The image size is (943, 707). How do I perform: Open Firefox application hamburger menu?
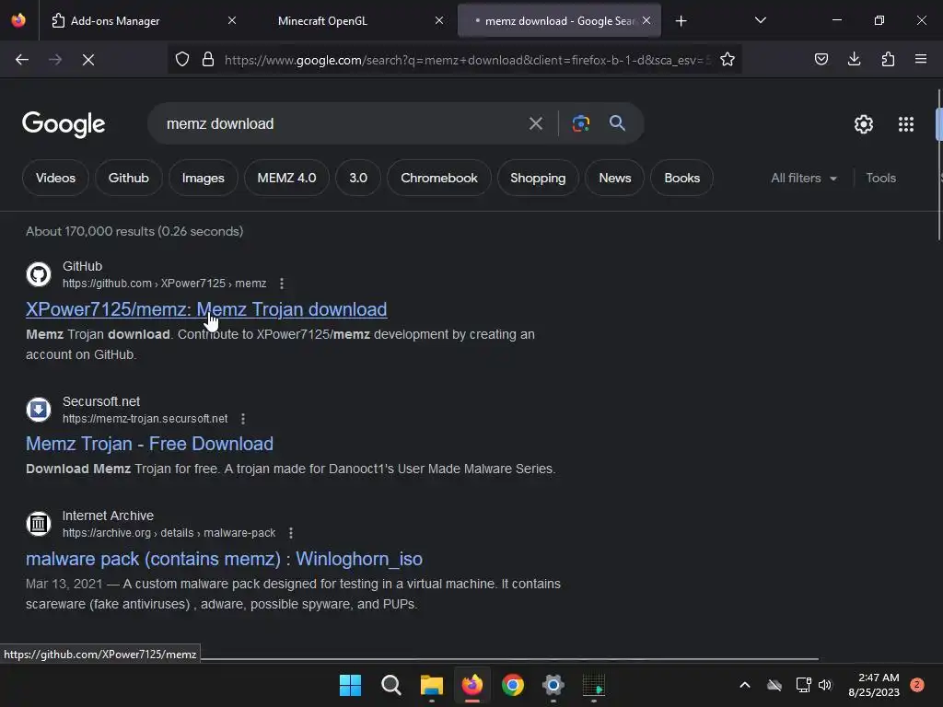(921, 60)
